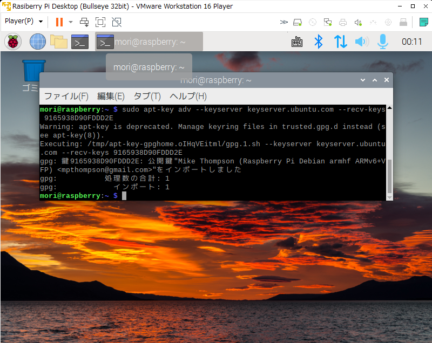Click the grayed USB link device icon
Screen dimensions: 432x343
pyautogui.click(x=373, y=22)
